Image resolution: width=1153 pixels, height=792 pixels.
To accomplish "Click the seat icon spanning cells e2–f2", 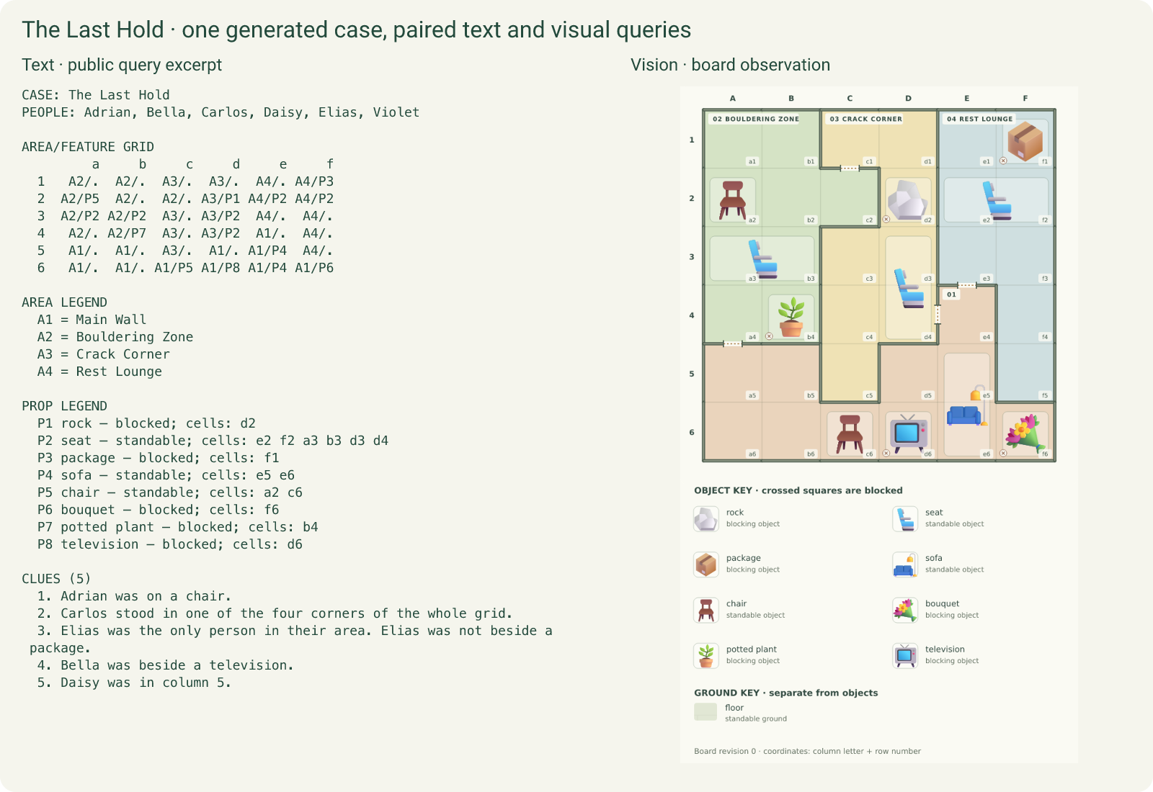I will 997,199.
